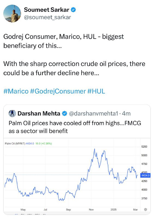154x219 pixels.
Task: Click Soumeet Sarkar's blue verified badge
Action: click(x=73, y=10)
